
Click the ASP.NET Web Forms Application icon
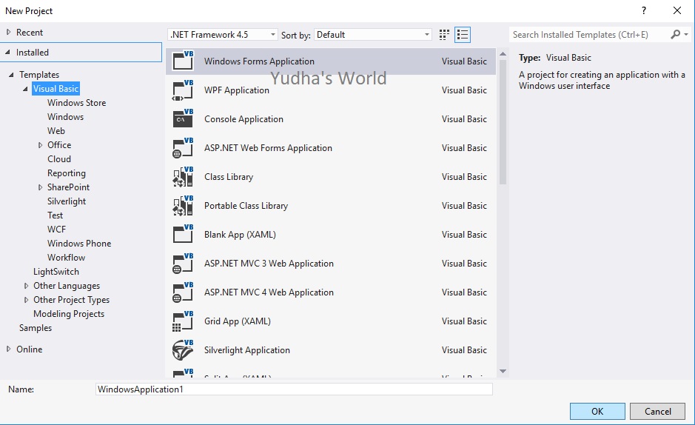click(183, 147)
